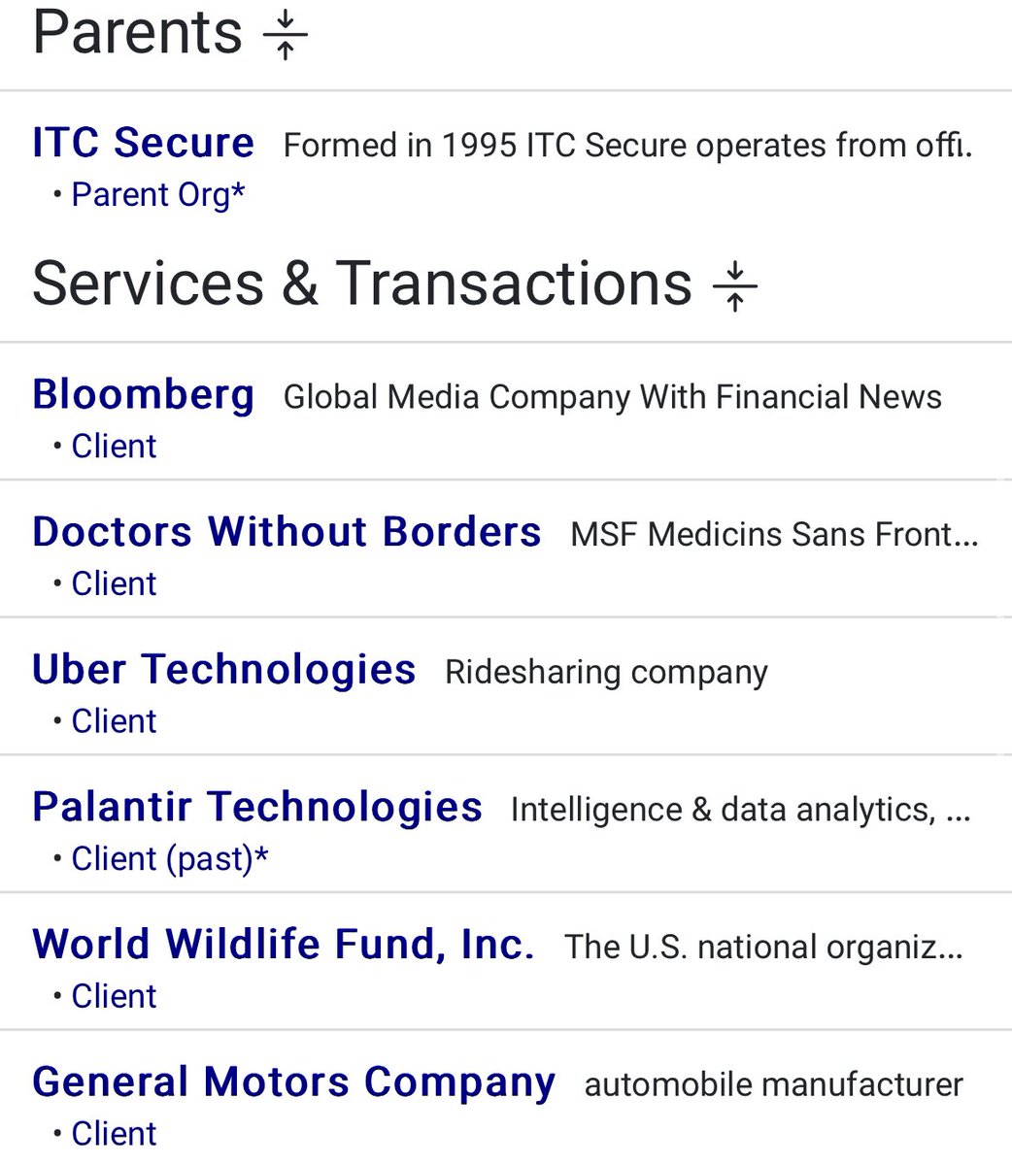Click the Parents section heading
Viewport: 1012px width, 1165px height.
(137, 32)
